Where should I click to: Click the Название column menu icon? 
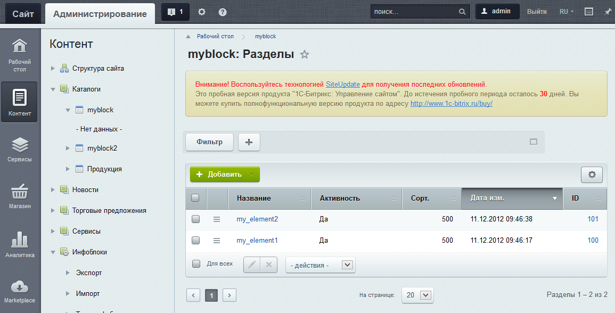click(x=303, y=199)
